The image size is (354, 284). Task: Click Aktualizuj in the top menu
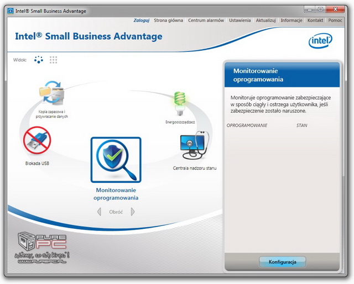pyautogui.click(x=265, y=20)
